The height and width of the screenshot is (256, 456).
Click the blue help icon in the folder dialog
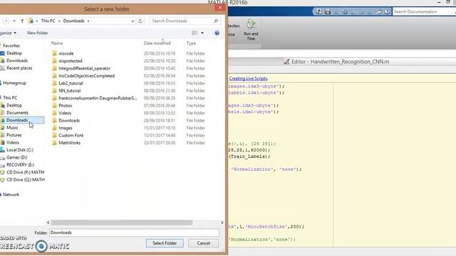click(x=217, y=33)
